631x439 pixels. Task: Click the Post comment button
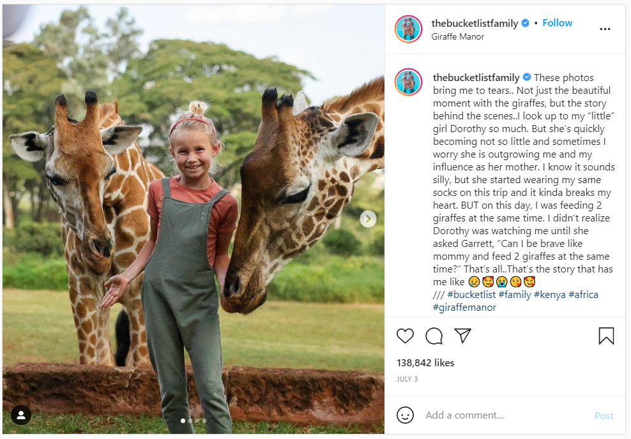[x=604, y=415]
